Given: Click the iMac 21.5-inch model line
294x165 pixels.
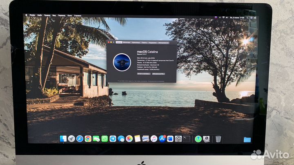Looking at the screenshot, I should 146,58.
